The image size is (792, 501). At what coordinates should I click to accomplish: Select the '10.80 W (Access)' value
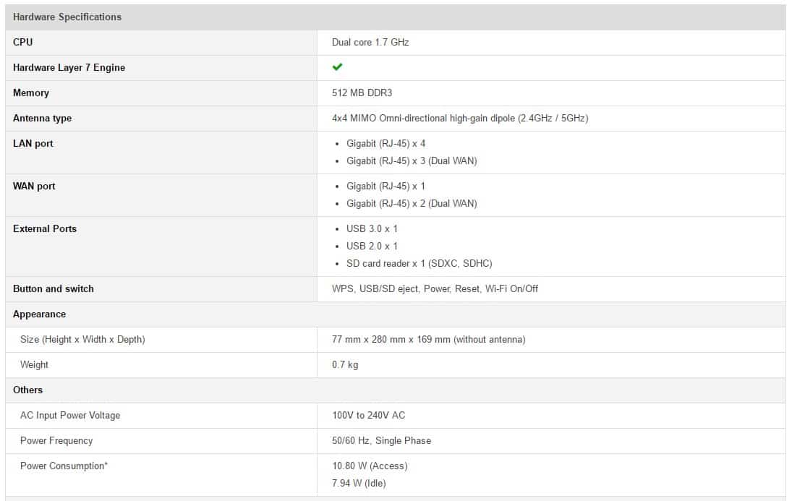click(370, 466)
